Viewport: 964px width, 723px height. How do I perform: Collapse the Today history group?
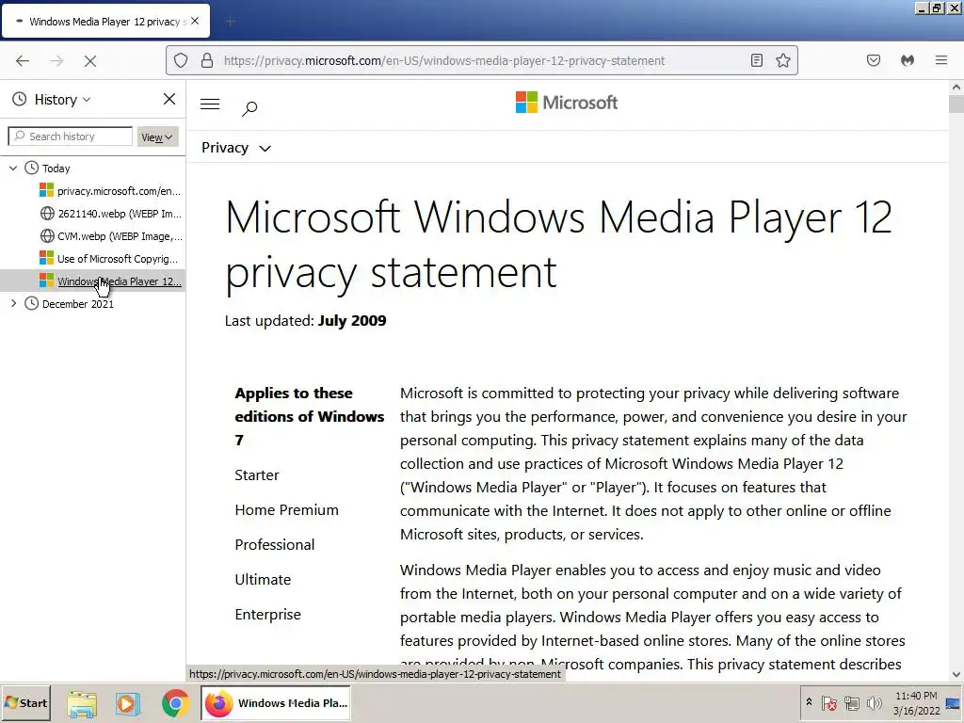pyautogui.click(x=13, y=168)
